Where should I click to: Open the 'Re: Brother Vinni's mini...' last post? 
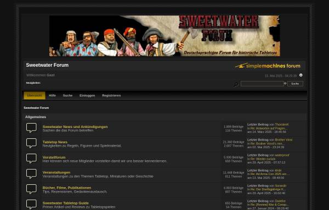[x=268, y=144]
